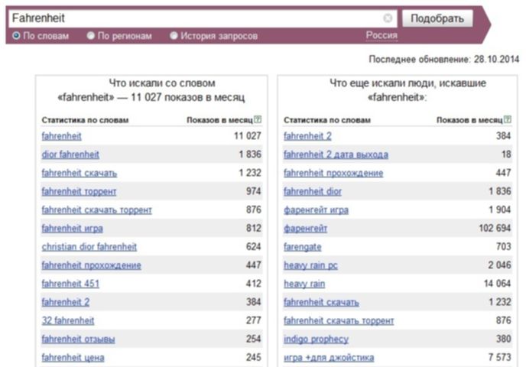
Task: Open help icon beside left 'Показов в месяц'
Action: click(258, 119)
